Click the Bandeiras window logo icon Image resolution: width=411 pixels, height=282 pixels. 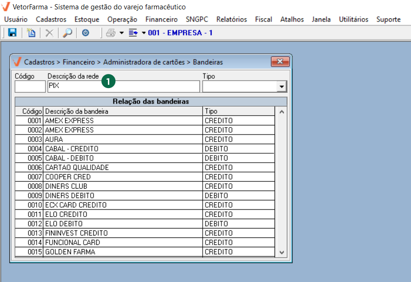point(17,62)
